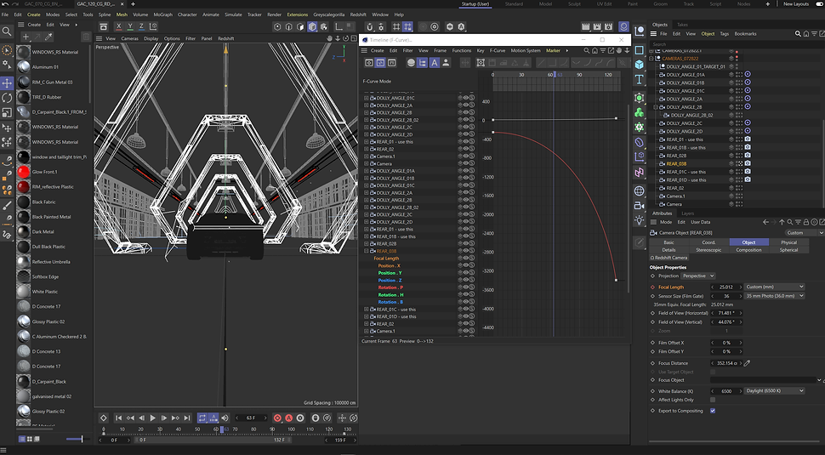Select the Rotate tool in left toolbar
The width and height of the screenshot is (825, 455).
[x=7, y=98]
